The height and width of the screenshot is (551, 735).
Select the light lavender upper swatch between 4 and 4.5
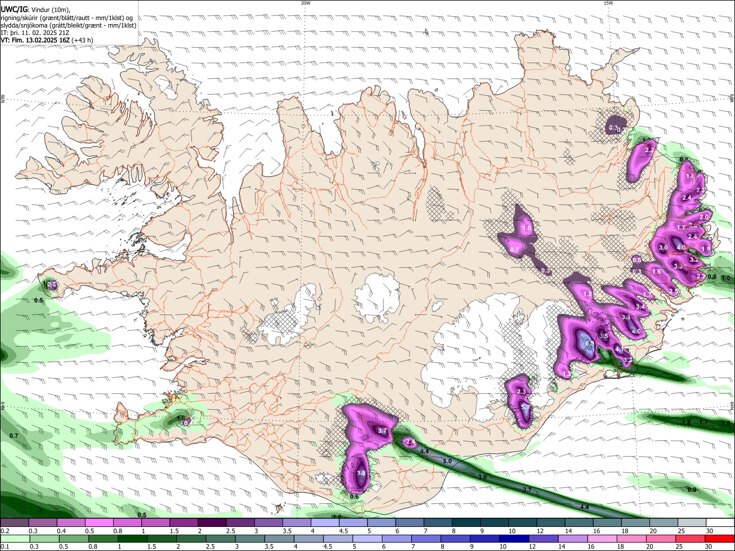324,522
